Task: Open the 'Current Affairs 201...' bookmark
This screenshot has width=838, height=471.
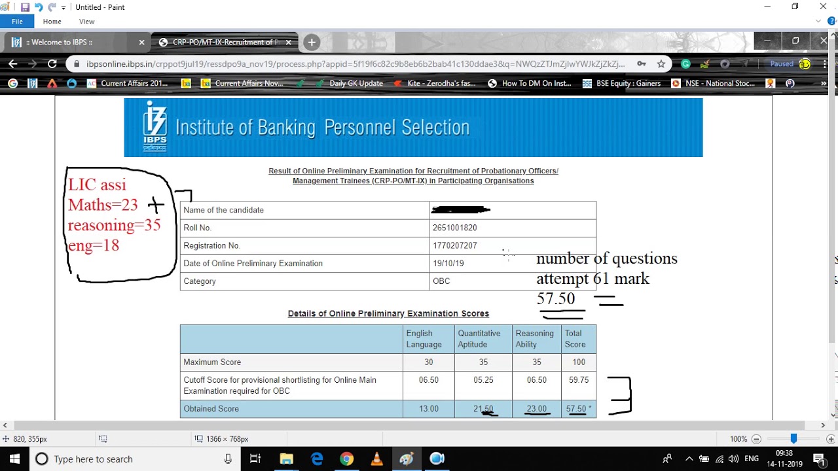Action: 128,83
